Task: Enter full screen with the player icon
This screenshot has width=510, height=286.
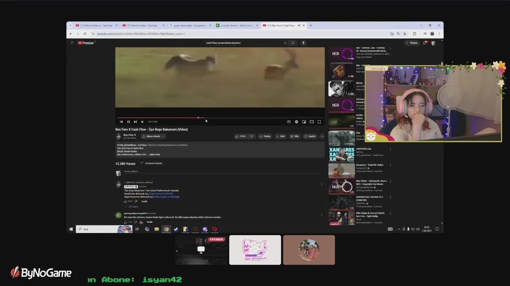Action: click(319, 122)
